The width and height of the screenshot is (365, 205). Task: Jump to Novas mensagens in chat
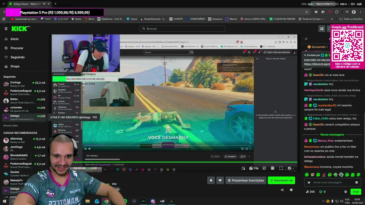(332, 135)
